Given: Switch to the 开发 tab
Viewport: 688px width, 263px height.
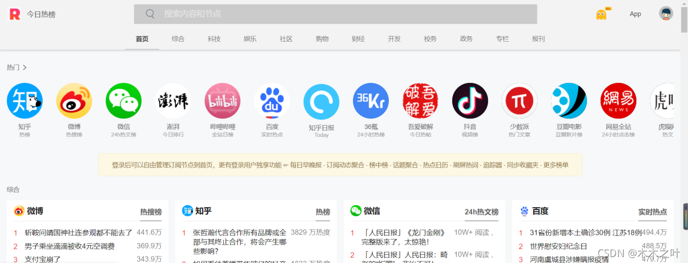Looking at the screenshot, I should 394,39.
